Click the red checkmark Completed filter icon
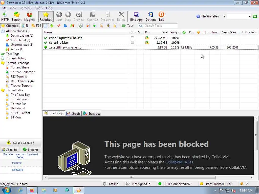The height and width of the screenshot is (194, 259). [58, 26]
